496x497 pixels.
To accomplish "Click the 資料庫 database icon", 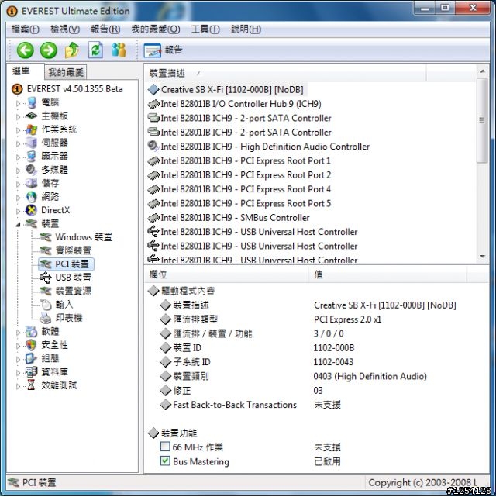I will 31,371.
